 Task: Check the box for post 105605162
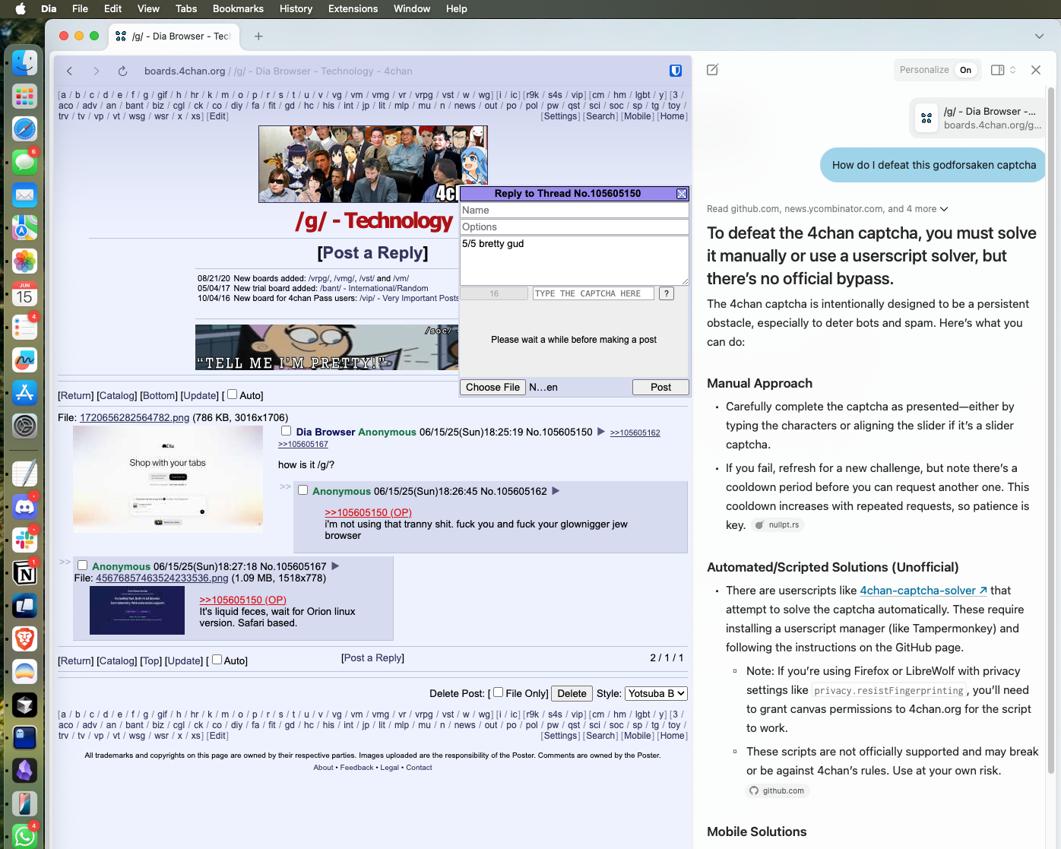(x=302, y=490)
